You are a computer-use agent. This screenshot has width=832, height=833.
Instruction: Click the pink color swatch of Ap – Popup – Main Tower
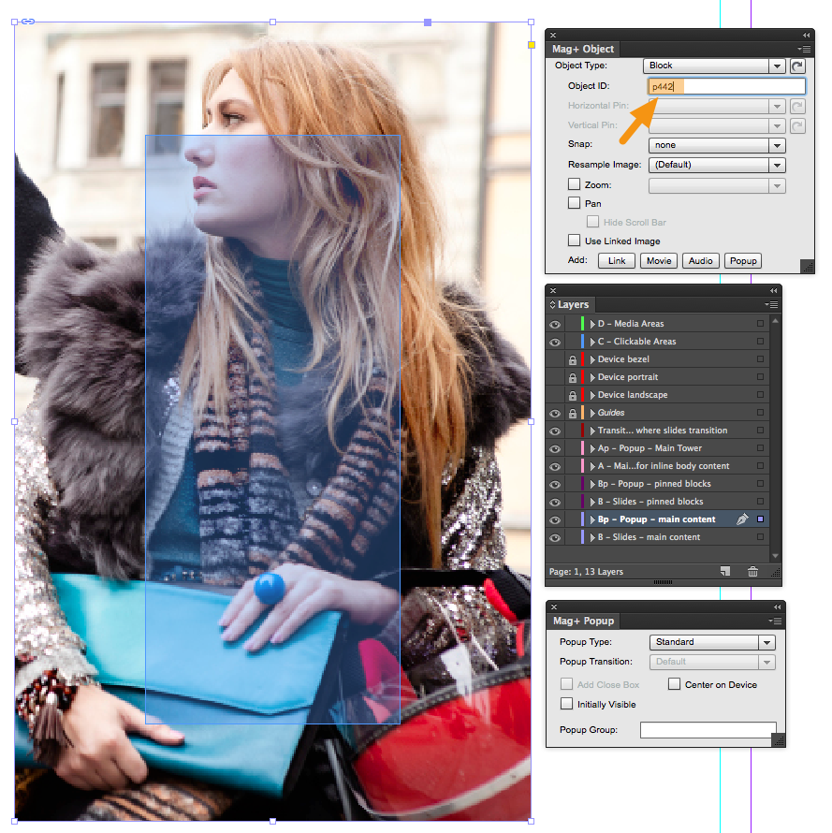(583, 448)
